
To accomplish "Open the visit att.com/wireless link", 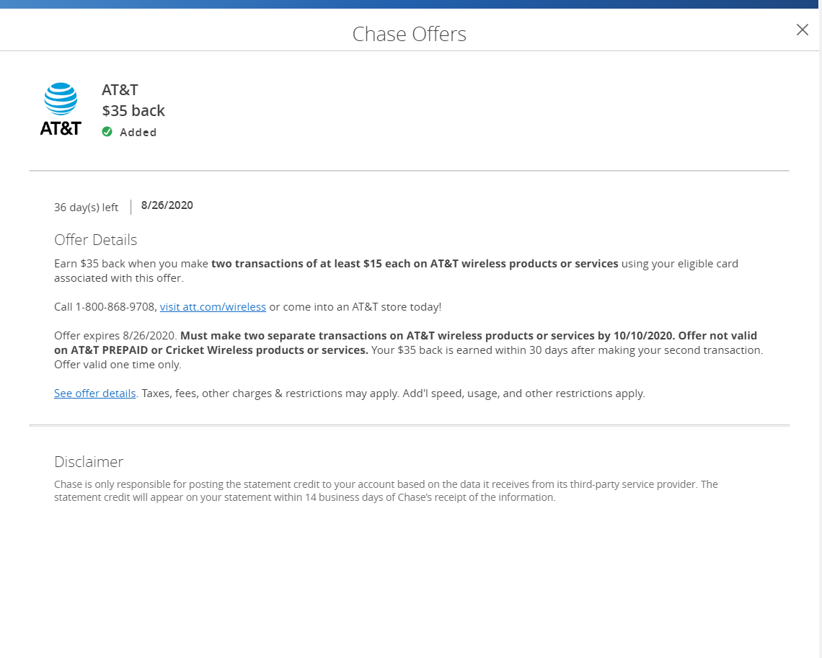I will [213, 307].
